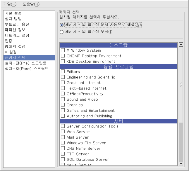
Task: Select ignore package dependencies radio button
Action: point(61,32)
